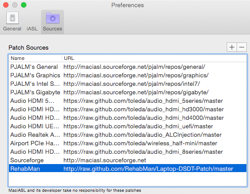Click the audio_hdmi_5series URL cell
The width and height of the screenshot is (250, 194).
(x=143, y=101)
